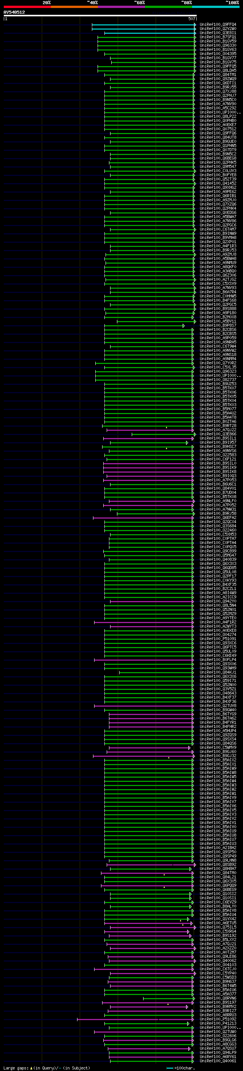243x1071 pixels.
Task: Select hit label UniRef100_B9RT28
Action: (x=218, y=426)
